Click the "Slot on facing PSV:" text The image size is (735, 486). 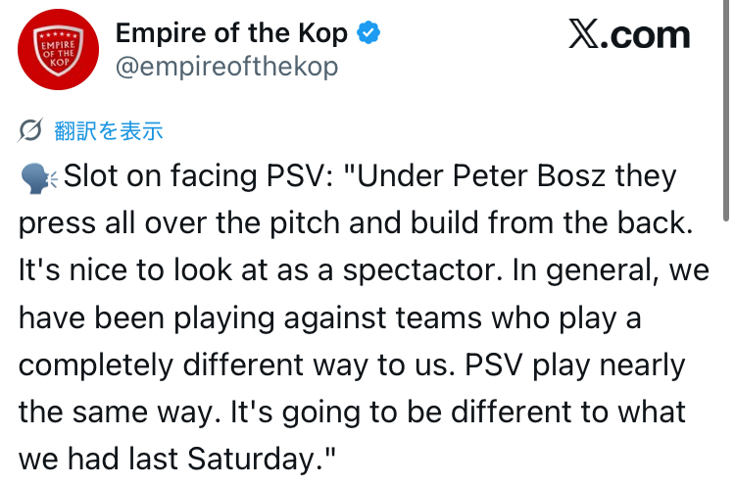[196, 177]
